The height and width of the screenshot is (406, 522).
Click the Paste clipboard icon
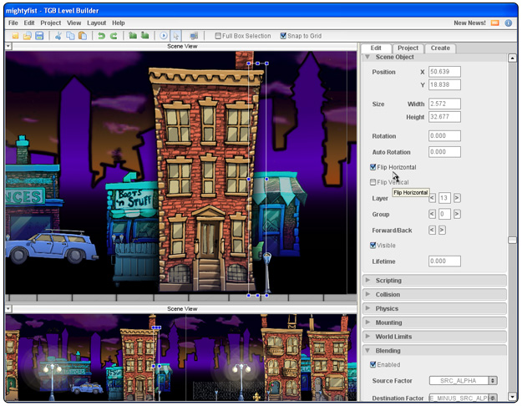(82, 36)
